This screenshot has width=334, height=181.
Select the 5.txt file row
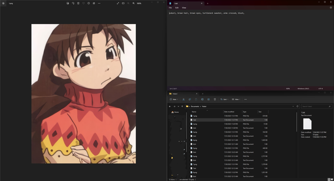pos(229,152)
